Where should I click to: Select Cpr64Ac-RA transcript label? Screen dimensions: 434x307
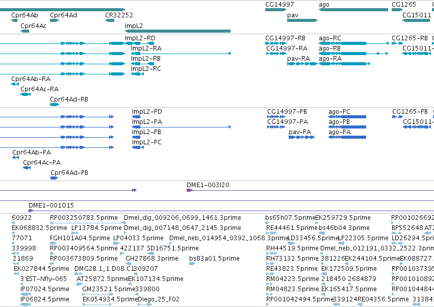tap(40, 89)
